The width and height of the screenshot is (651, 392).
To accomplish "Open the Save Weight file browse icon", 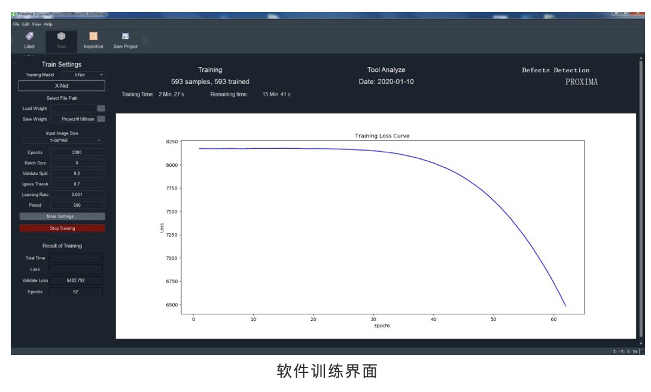I will (101, 118).
